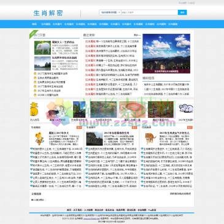The height and width of the screenshot is (224, 224).
Task: Open article title beside the old building photo
Action: (x=117, y=133)
